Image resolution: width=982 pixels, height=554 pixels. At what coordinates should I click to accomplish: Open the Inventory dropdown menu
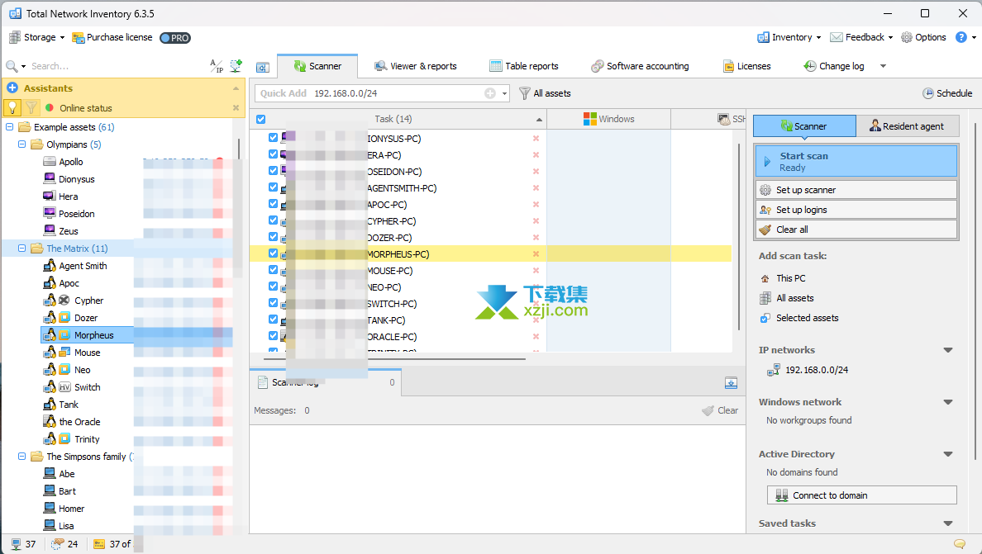pos(789,37)
